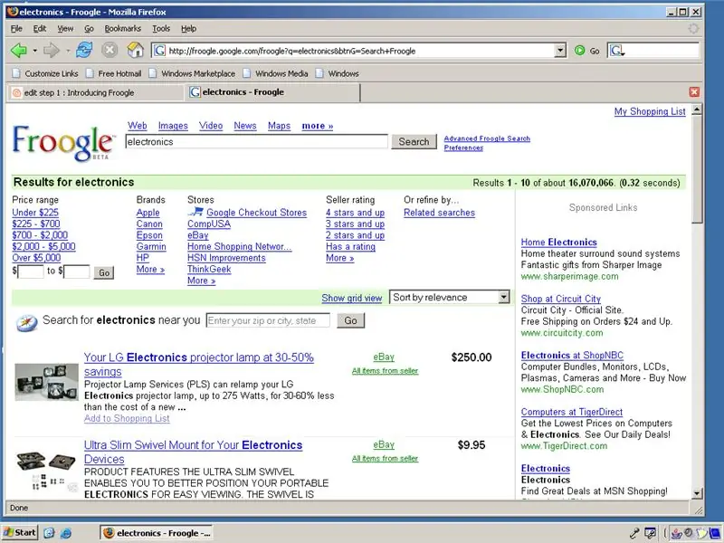Add LG projector lamp to Shopping List

127,418
